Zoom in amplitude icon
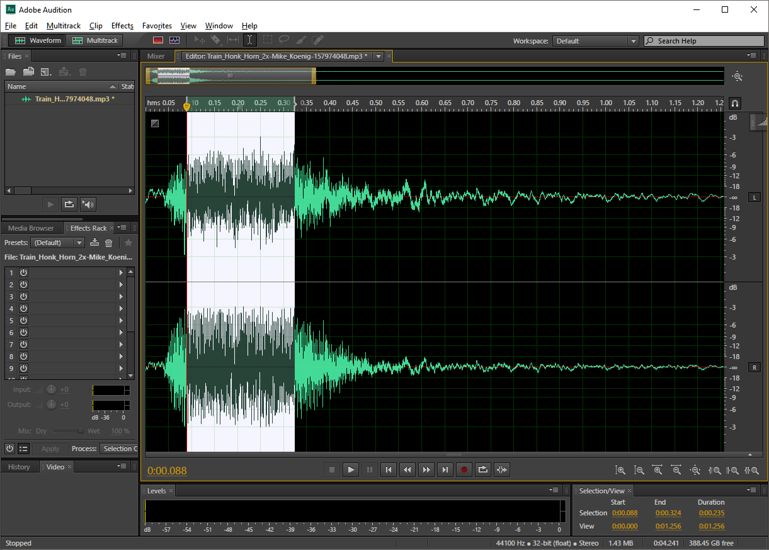Viewport: 769px width, 550px height. pyautogui.click(x=620, y=470)
